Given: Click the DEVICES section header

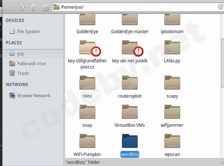Looking at the screenshot, I should coord(15,20).
